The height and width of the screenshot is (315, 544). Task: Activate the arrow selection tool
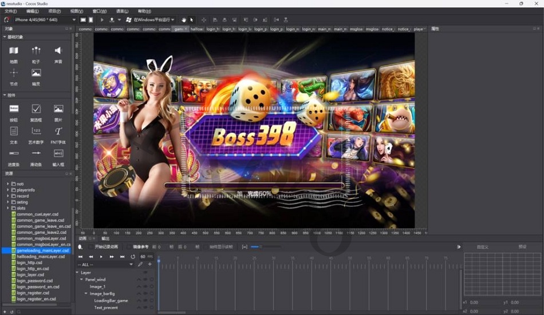[x=191, y=20]
